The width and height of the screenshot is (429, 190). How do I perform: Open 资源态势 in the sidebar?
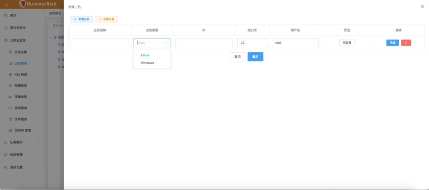pyautogui.click(x=20, y=52)
